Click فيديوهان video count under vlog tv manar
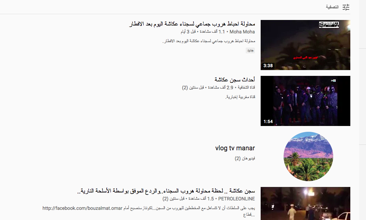The height and width of the screenshot is (220, 366). click(245, 159)
